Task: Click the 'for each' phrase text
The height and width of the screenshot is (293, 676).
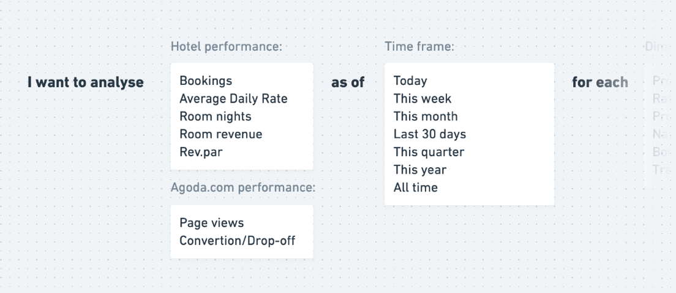Action: [x=600, y=82]
